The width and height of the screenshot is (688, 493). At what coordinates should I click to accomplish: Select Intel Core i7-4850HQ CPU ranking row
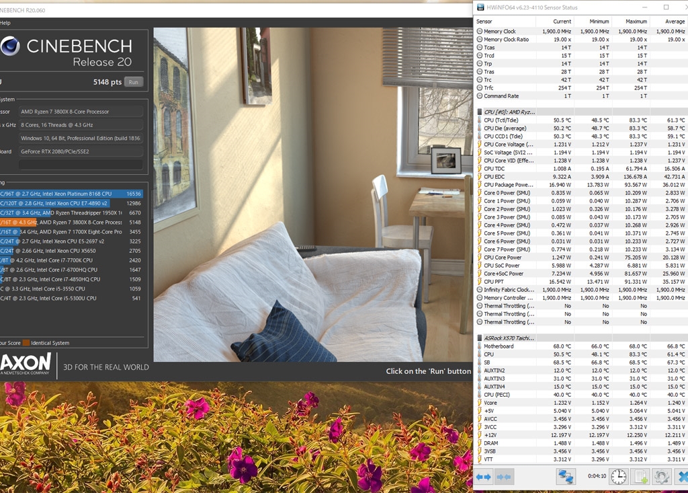tap(71, 279)
